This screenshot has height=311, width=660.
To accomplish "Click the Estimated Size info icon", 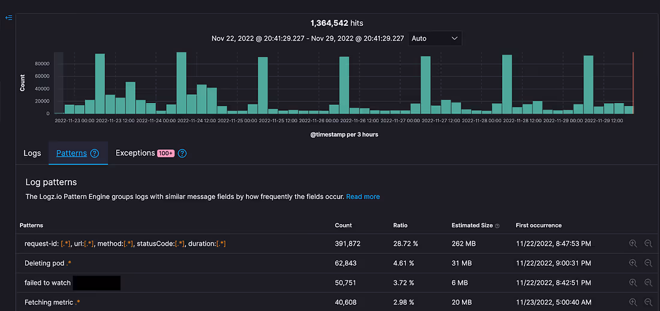I will click(x=497, y=226).
